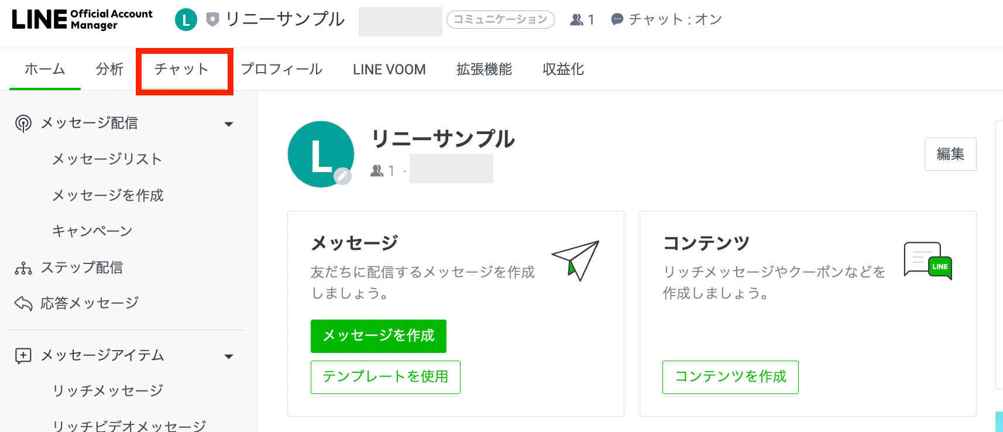Viewport: 1003px width, 432px height.
Task: Click the shield badge beside account name
Action: [x=212, y=20]
